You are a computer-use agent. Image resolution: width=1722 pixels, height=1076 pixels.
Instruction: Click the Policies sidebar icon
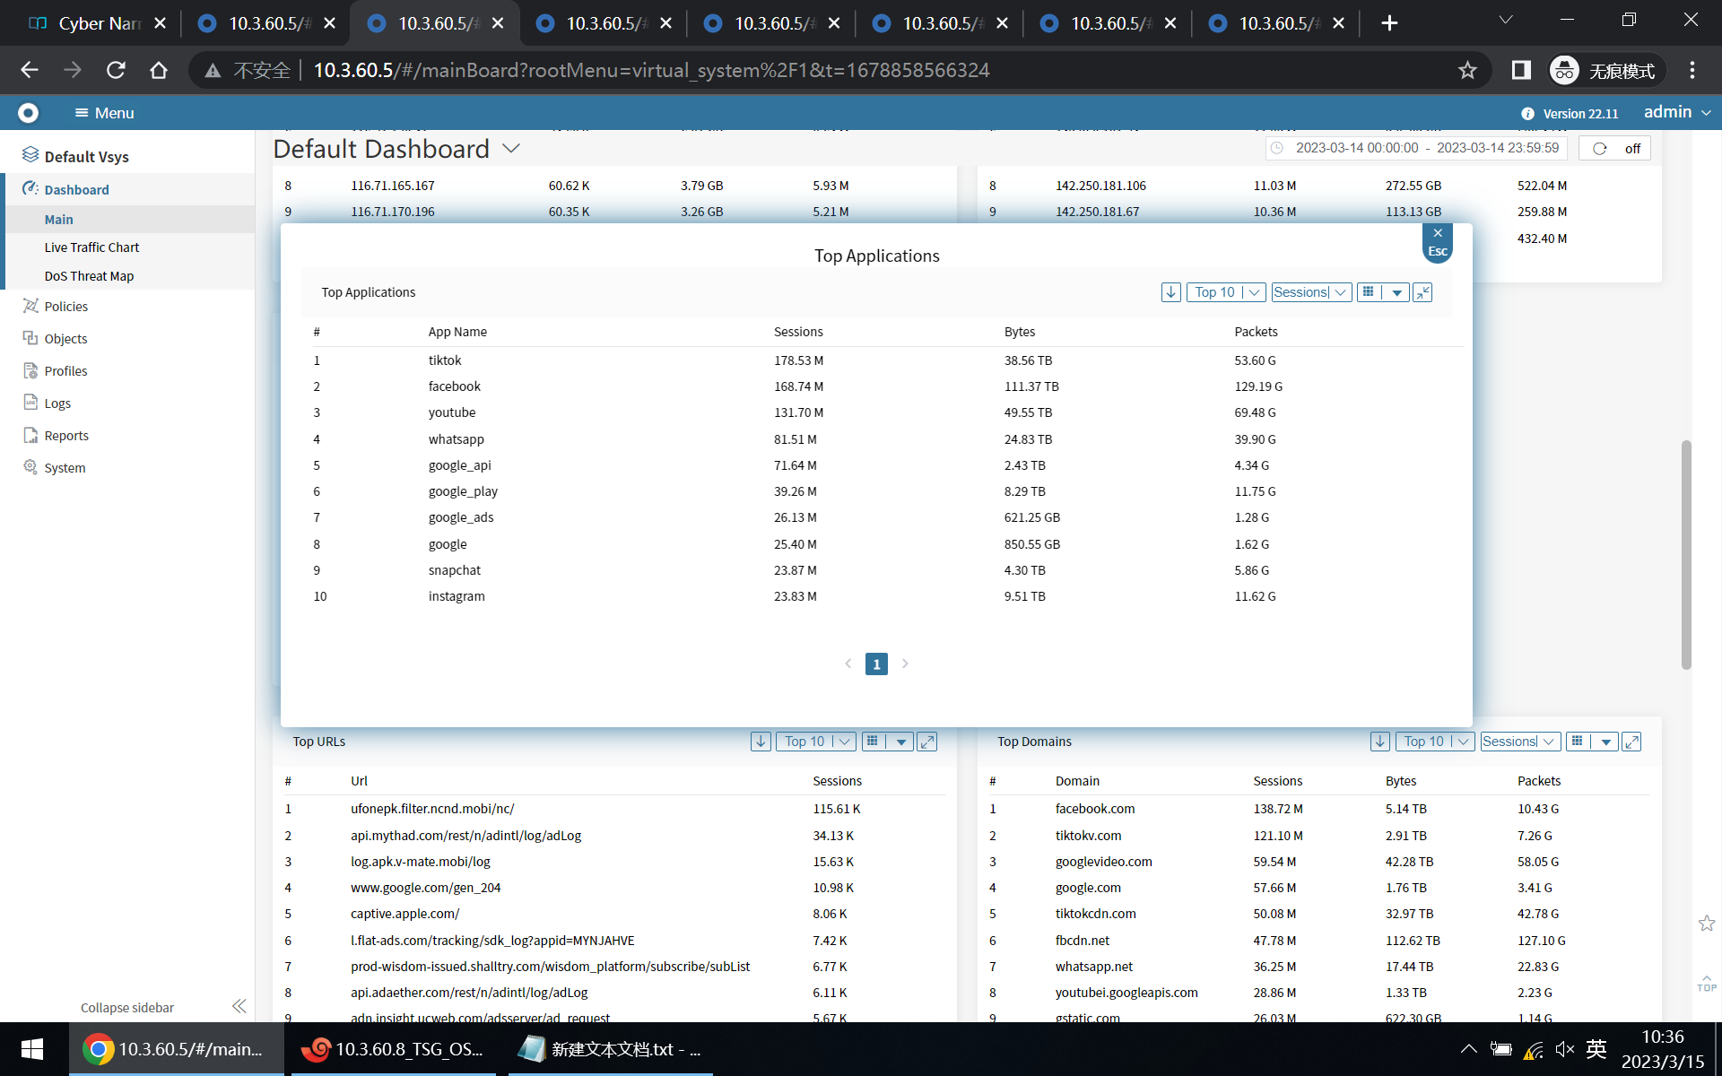30,307
